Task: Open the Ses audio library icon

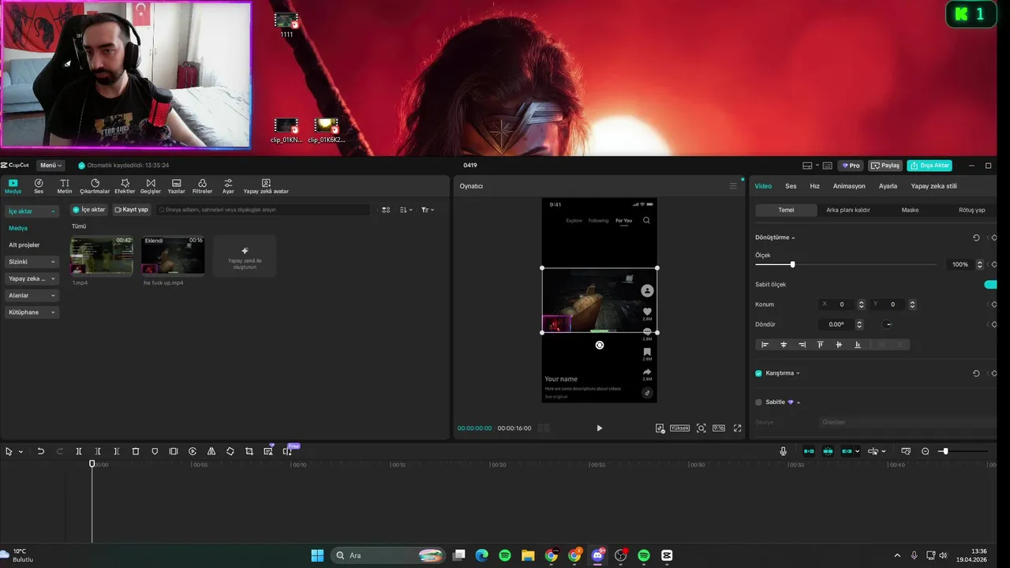Action: pyautogui.click(x=39, y=186)
